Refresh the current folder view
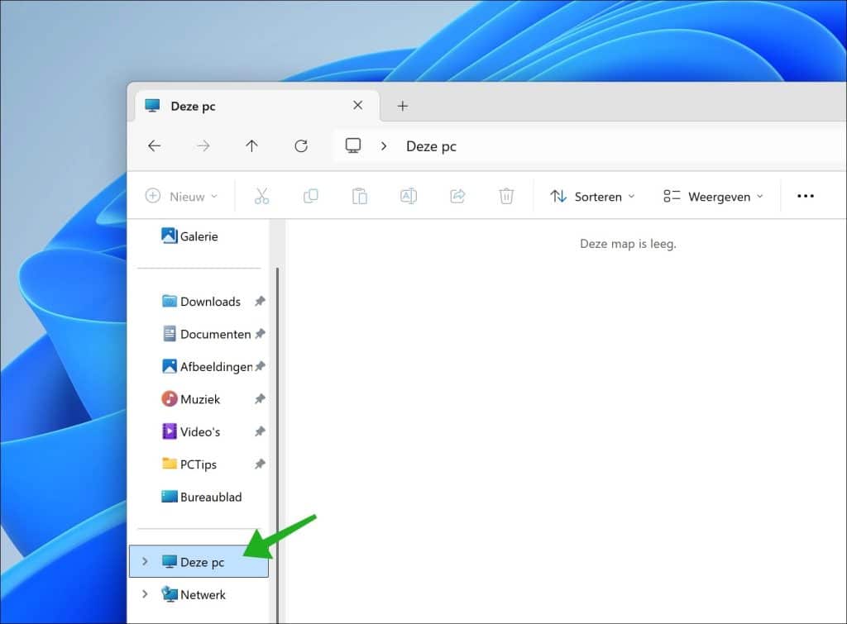Image resolution: width=847 pixels, height=624 pixels. [301, 146]
